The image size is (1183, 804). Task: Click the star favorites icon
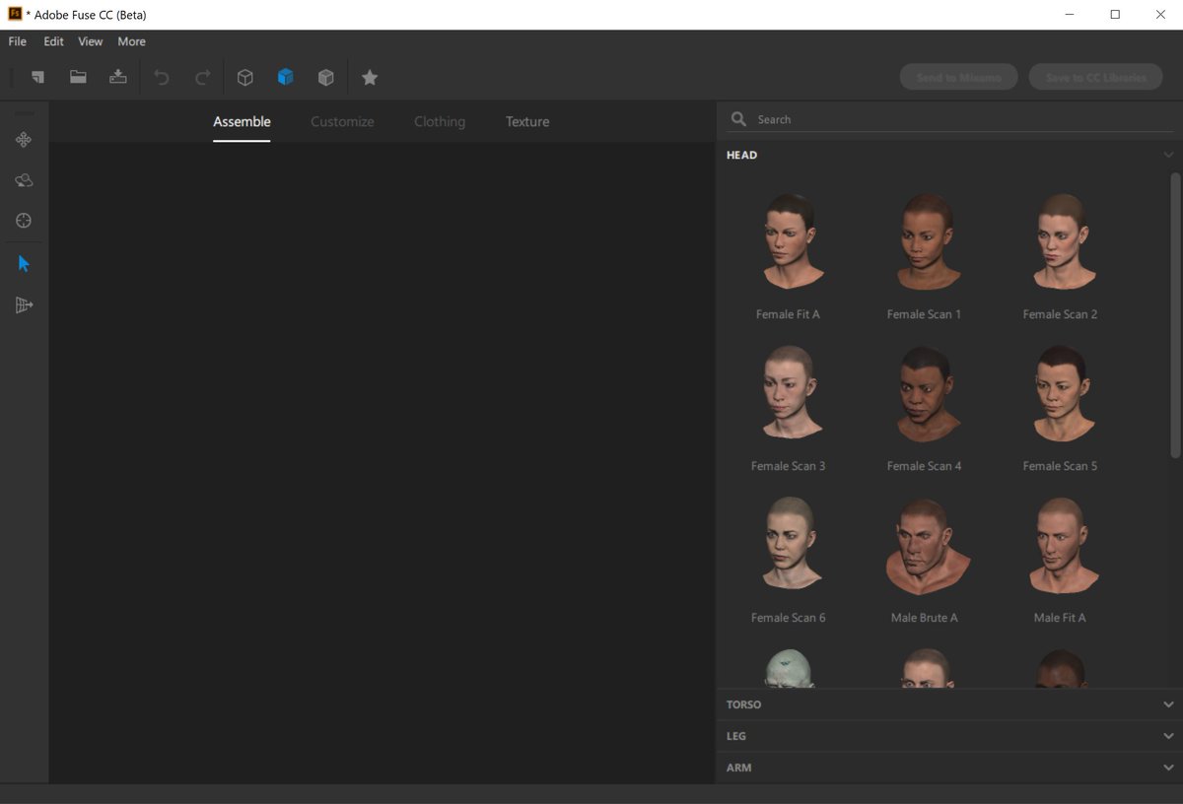pyautogui.click(x=370, y=77)
